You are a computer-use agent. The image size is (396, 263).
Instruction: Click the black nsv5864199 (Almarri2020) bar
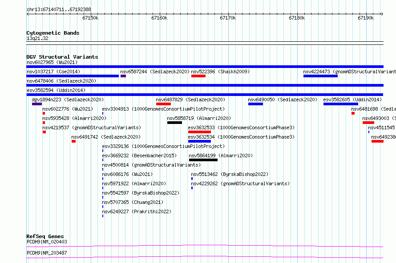click(203, 160)
